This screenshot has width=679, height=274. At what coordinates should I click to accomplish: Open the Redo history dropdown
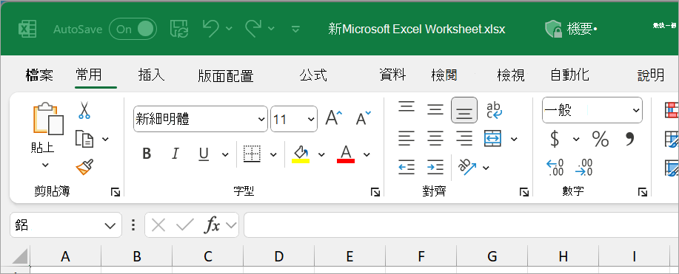(x=271, y=29)
